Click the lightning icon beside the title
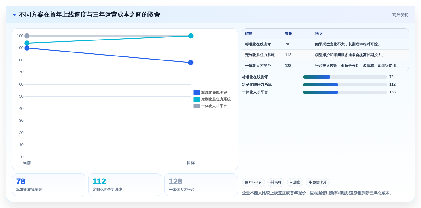This screenshot has height=208, width=421. click(x=14, y=15)
